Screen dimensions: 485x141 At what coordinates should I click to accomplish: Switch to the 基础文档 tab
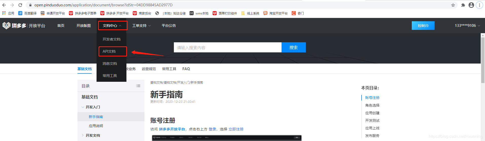pos(85,69)
